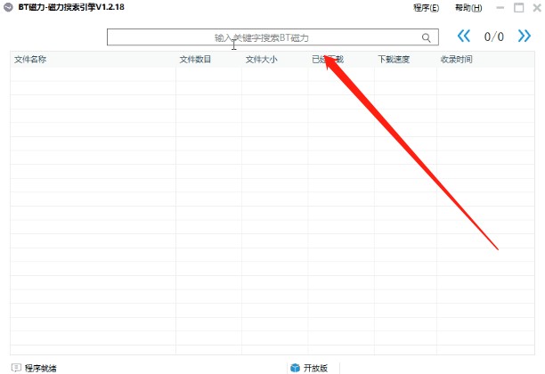This screenshot has width=545, height=374.
Task: Sort by 下载速度 column header
Action: pyautogui.click(x=405, y=60)
